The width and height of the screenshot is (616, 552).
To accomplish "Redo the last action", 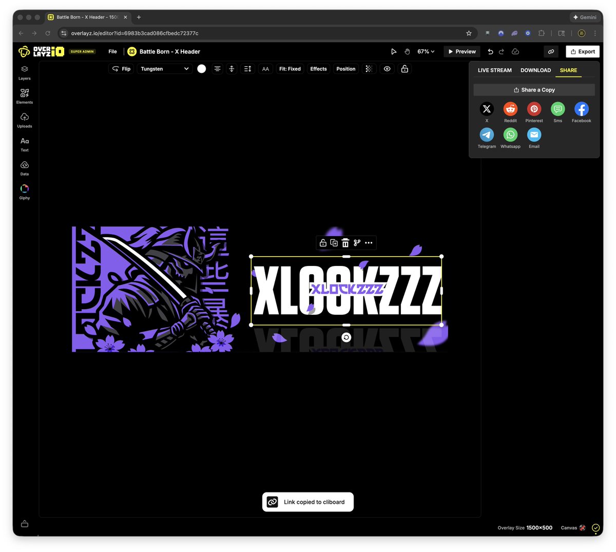I will (502, 51).
